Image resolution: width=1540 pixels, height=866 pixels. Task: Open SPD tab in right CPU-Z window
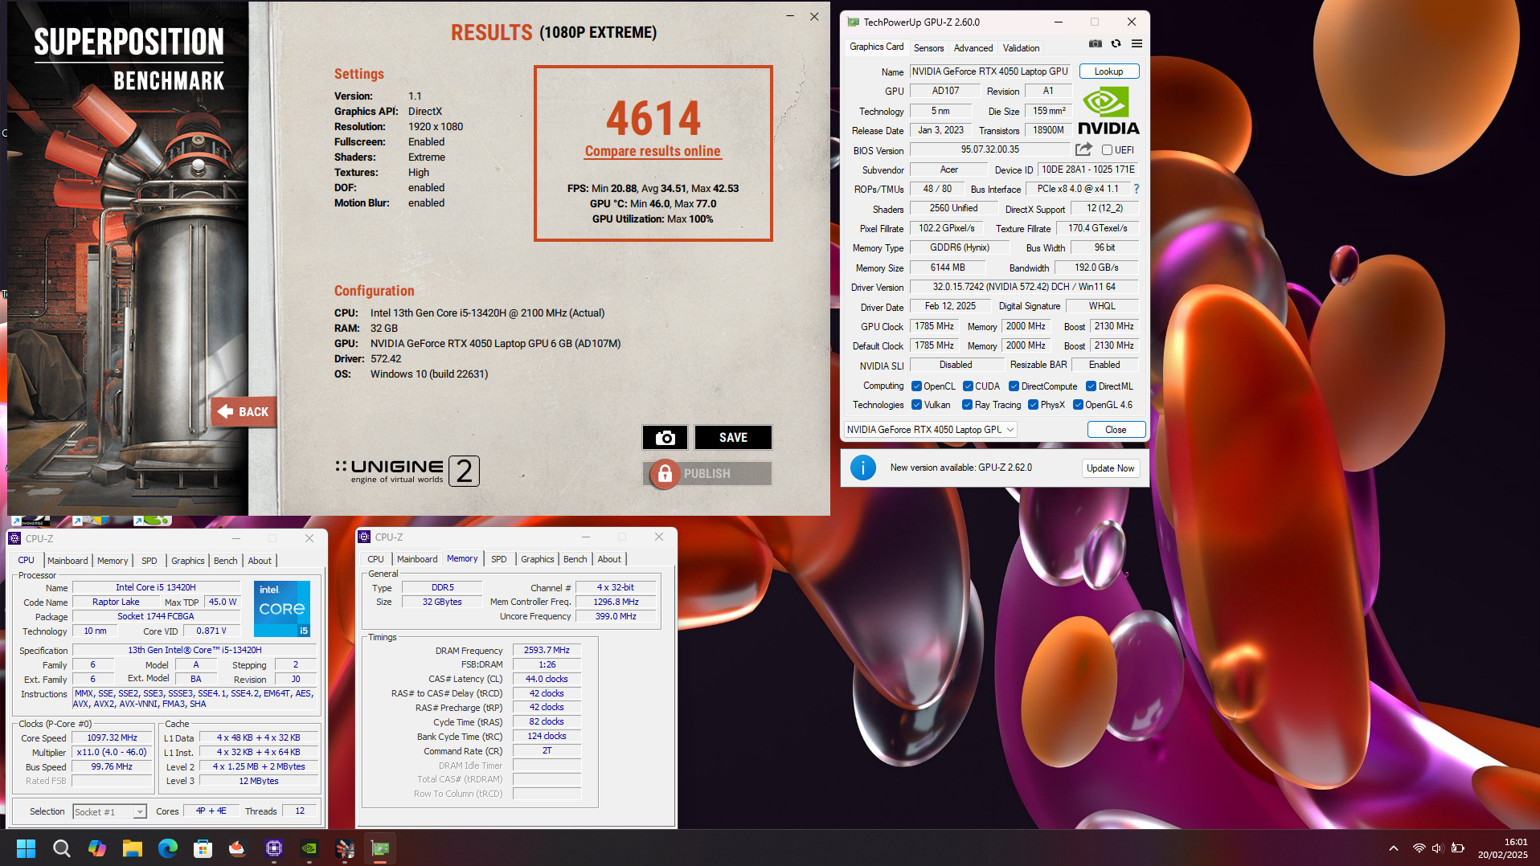[x=499, y=559]
